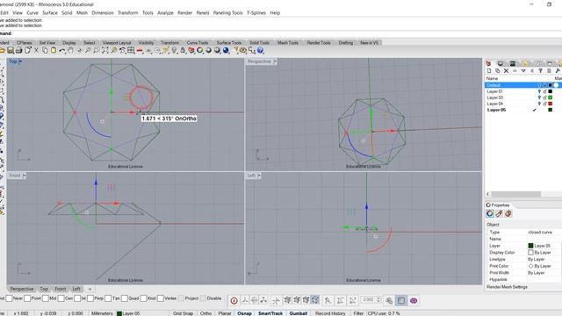
Task: Toggle Layer 01 visibility bulb
Action: (x=539, y=91)
